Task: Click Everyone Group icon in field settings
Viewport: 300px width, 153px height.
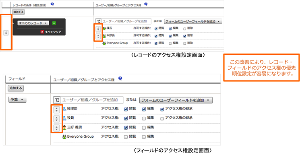Action: pos(64,137)
